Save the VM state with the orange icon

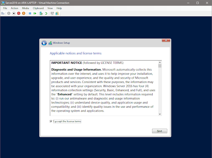click(x=24, y=13)
